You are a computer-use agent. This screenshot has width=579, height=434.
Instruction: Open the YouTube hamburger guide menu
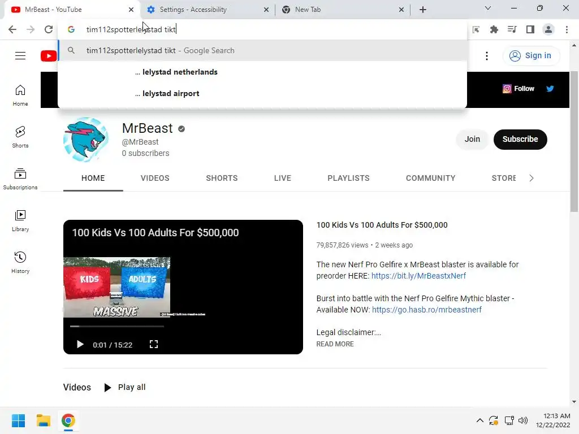tap(20, 56)
